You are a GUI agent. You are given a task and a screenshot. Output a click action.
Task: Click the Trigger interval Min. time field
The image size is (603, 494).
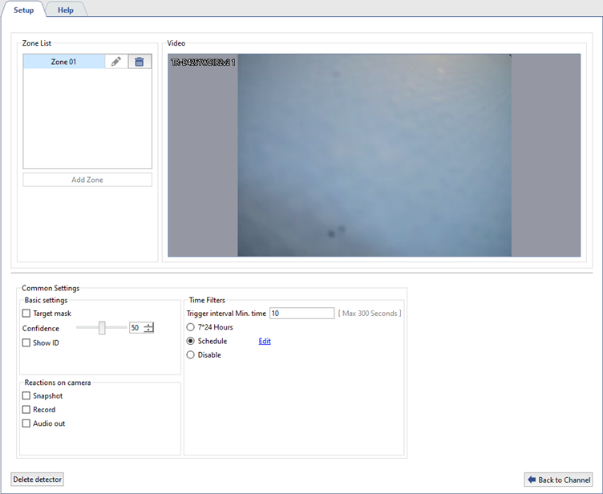point(301,314)
